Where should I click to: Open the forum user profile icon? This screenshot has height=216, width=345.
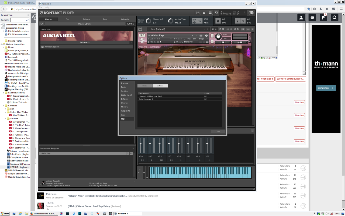[x=301, y=18]
